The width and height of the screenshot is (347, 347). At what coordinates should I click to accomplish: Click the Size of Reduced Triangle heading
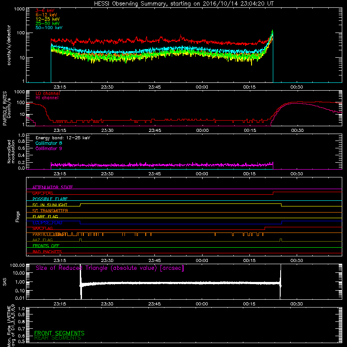click(x=110, y=268)
